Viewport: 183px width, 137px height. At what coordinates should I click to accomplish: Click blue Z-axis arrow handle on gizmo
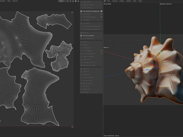[x=147, y=70]
